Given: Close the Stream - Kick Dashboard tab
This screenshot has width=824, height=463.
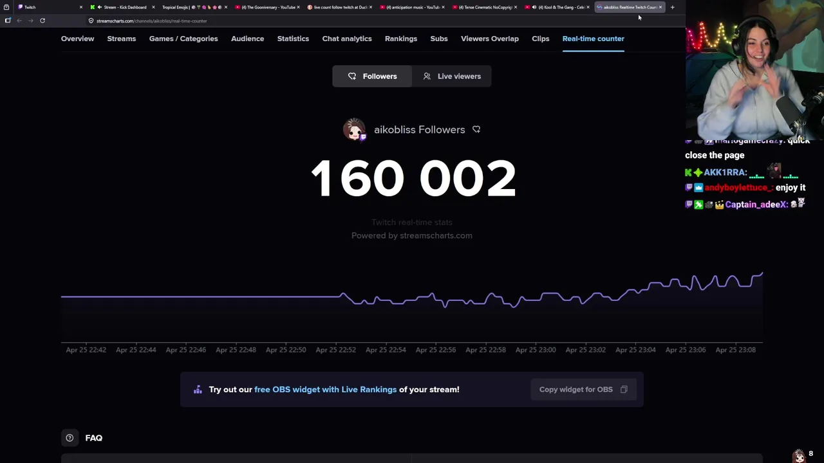Looking at the screenshot, I should [153, 7].
